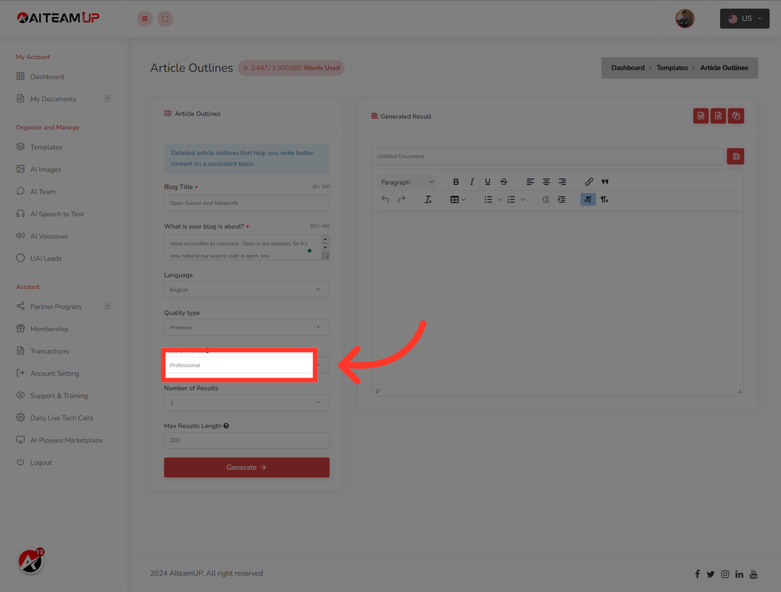
Task: Clear formatting in editor
Action: (428, 199)
